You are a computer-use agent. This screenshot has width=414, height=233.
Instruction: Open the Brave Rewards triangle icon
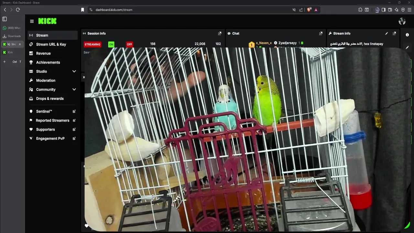click(316, 10)
